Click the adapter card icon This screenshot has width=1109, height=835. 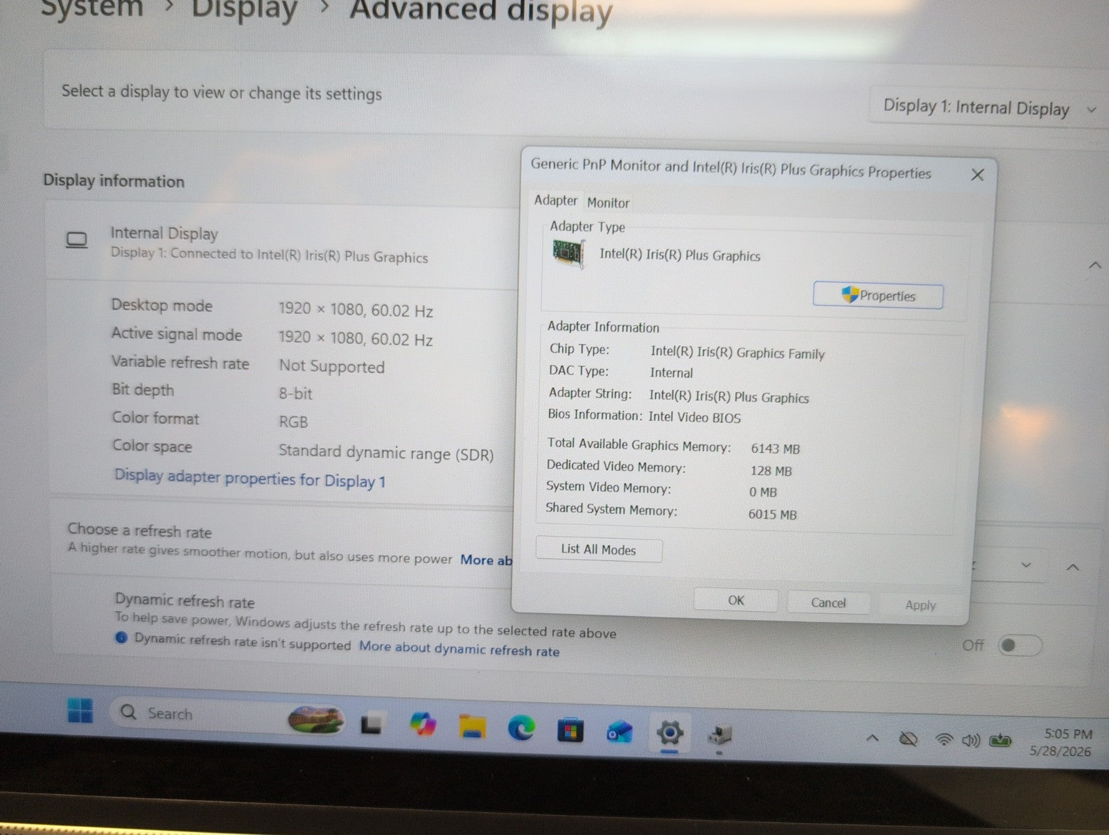tap(568, 252)
